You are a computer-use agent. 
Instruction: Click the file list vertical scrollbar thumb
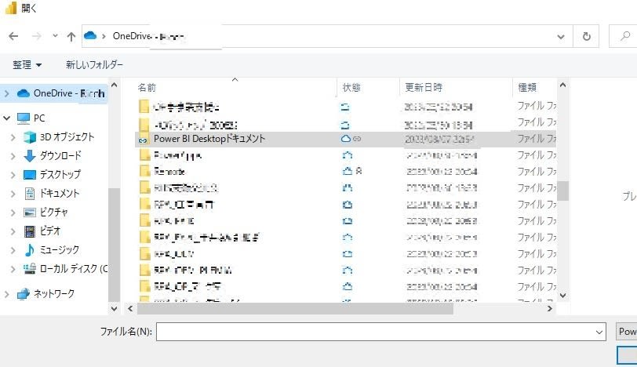point(562,191)
